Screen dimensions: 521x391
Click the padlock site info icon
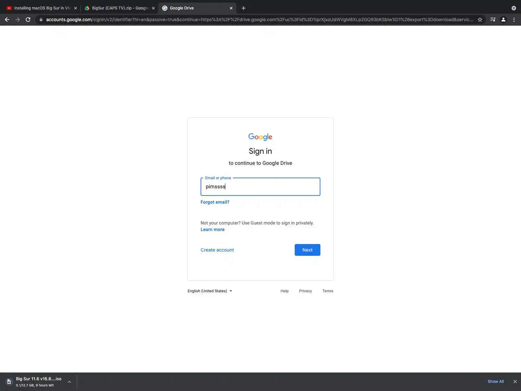point(41,20)
